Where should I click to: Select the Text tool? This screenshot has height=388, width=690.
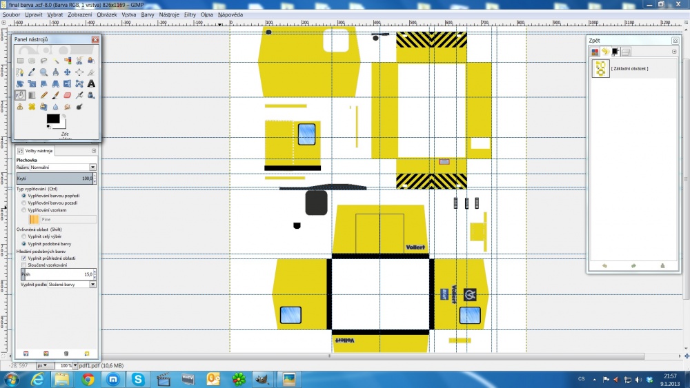tap(91, 83)
